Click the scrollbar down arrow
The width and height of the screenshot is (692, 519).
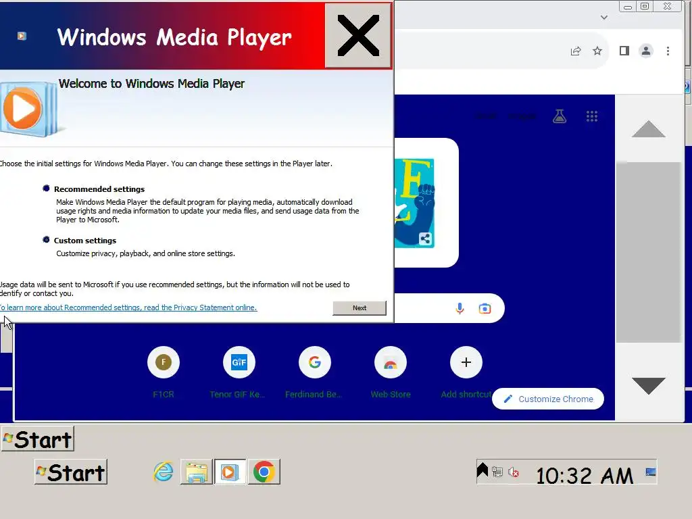[648, 386]
